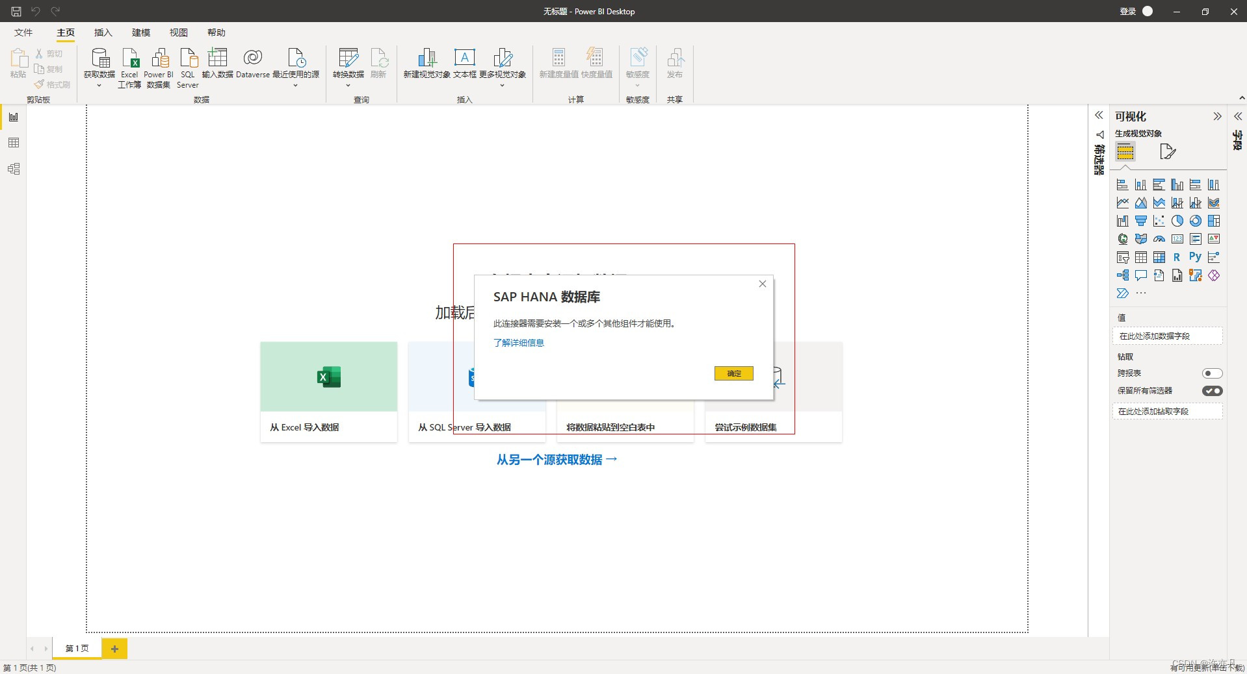Open the data table view in left sidebar

click(14, 143)
